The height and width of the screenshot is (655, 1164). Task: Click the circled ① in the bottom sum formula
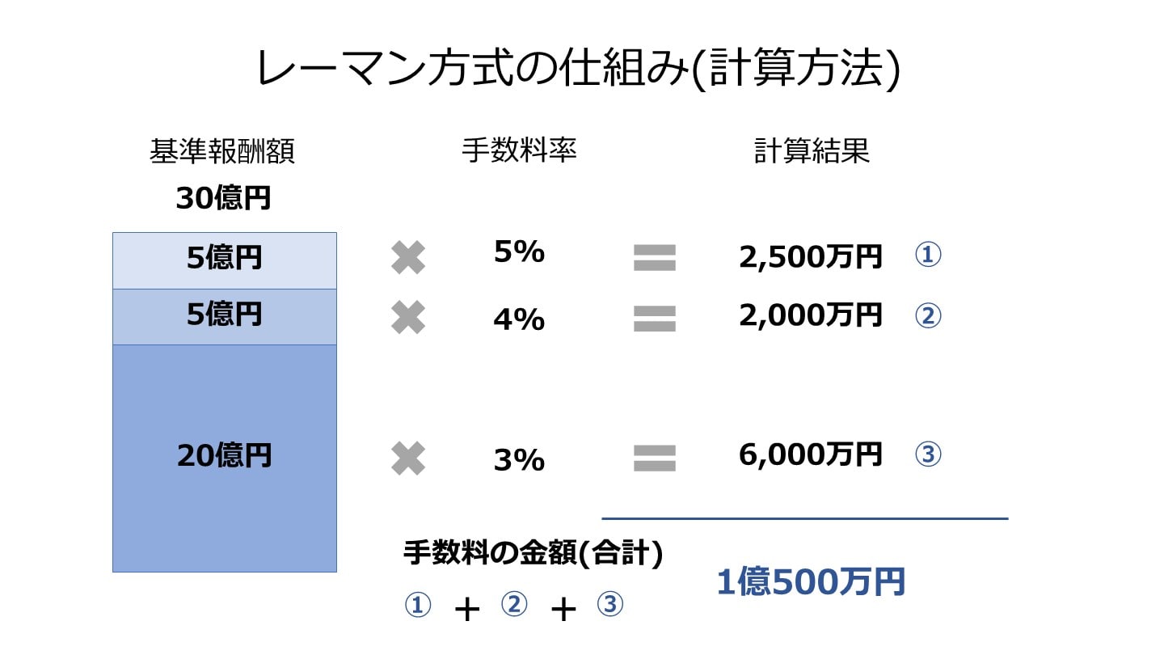coord(418,606)
